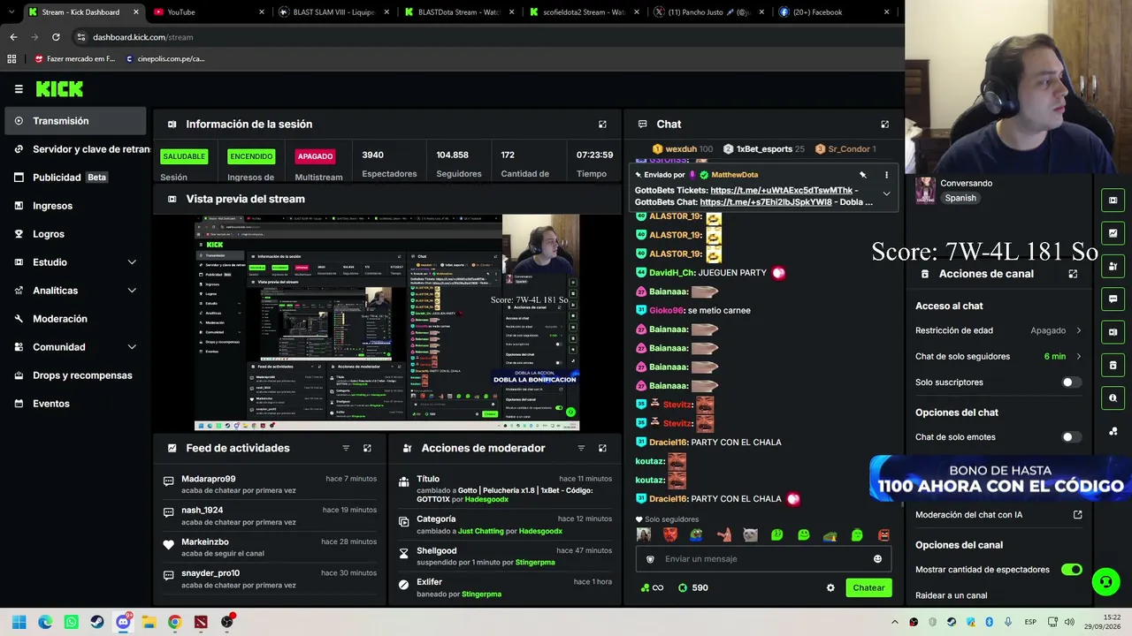Click the Kick logo
1132x636 pixels.
[x=59, y=89]
